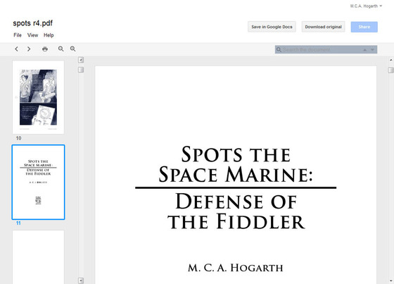Click the page number 11 label
Viewport: 394px width, 284px height.
18,223
